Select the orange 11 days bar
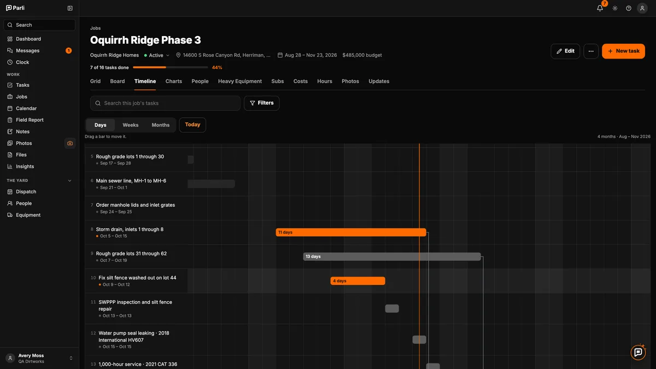 point(351,232)
